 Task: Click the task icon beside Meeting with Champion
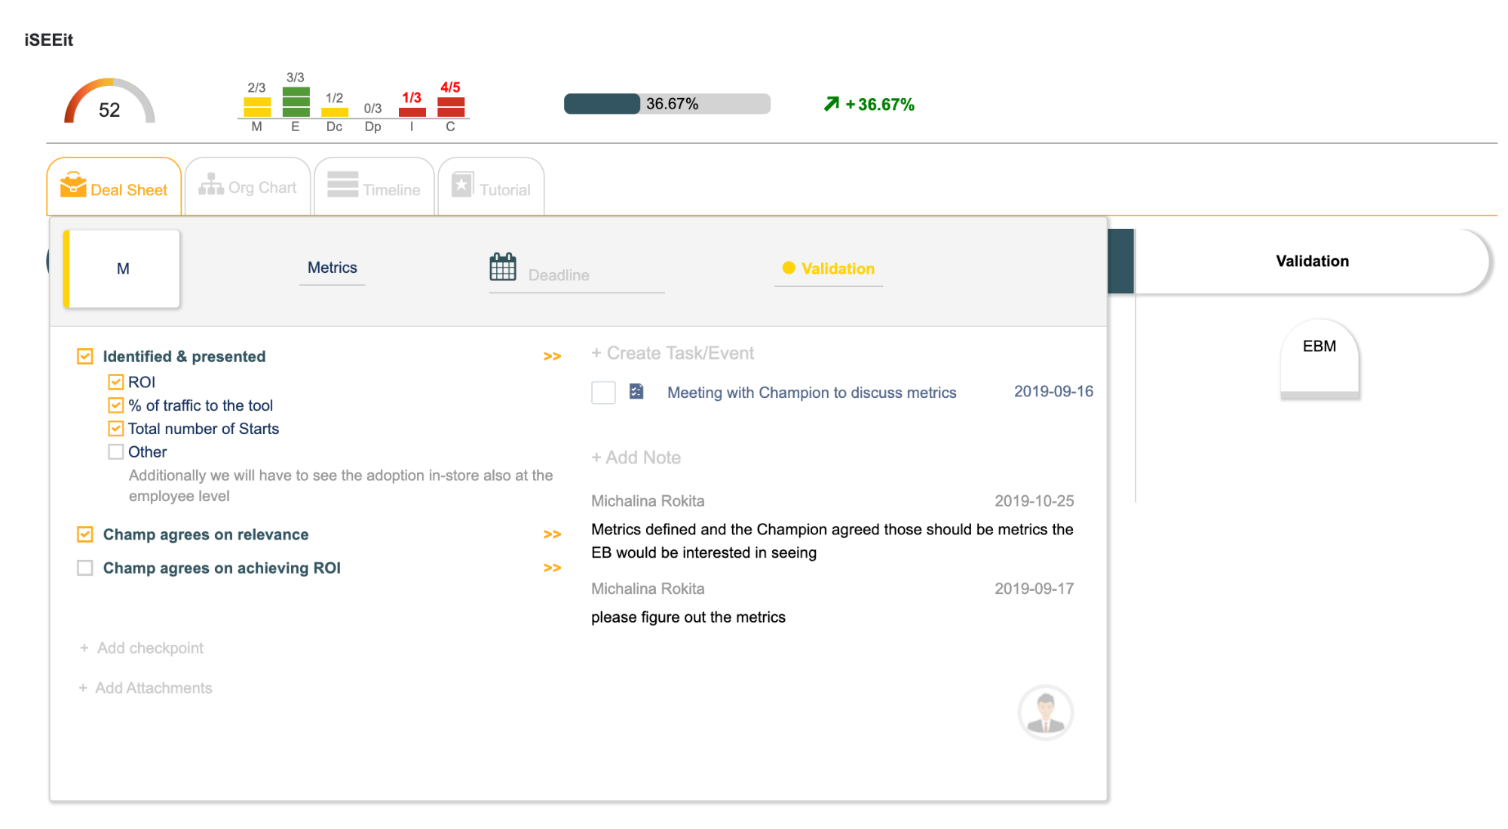coord(636,391)
